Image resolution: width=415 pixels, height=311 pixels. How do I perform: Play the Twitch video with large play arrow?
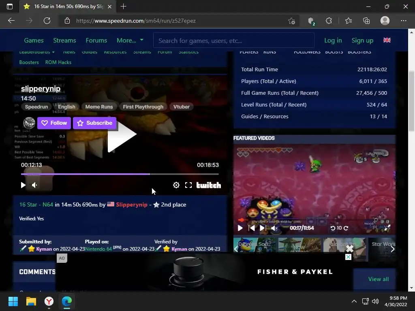pyautogui.click(x=122, y=136)
